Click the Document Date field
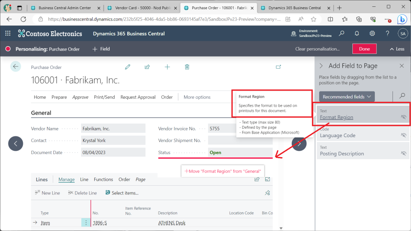This screenshot has height=231, width=411. pyautogui.click(x=113, y=152)
